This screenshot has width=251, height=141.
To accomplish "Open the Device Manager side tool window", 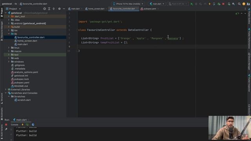I will 249,61.
